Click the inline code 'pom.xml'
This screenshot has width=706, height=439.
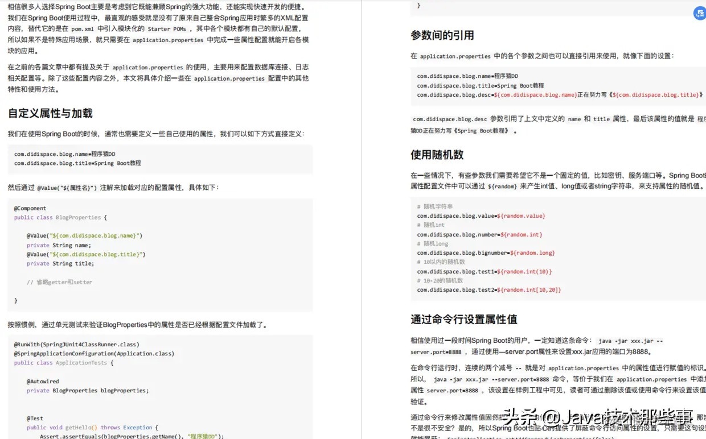coord(83,29)
